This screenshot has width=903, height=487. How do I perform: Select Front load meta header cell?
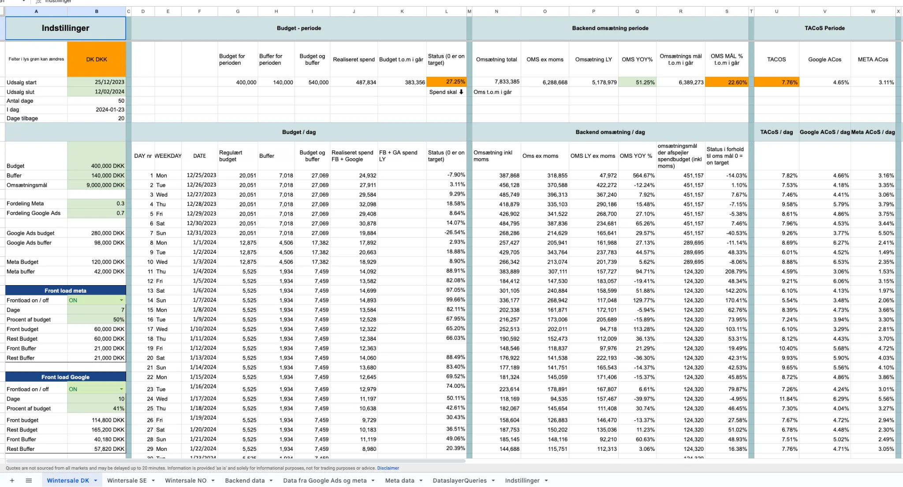pyautogui.click(x=65, y=290)
